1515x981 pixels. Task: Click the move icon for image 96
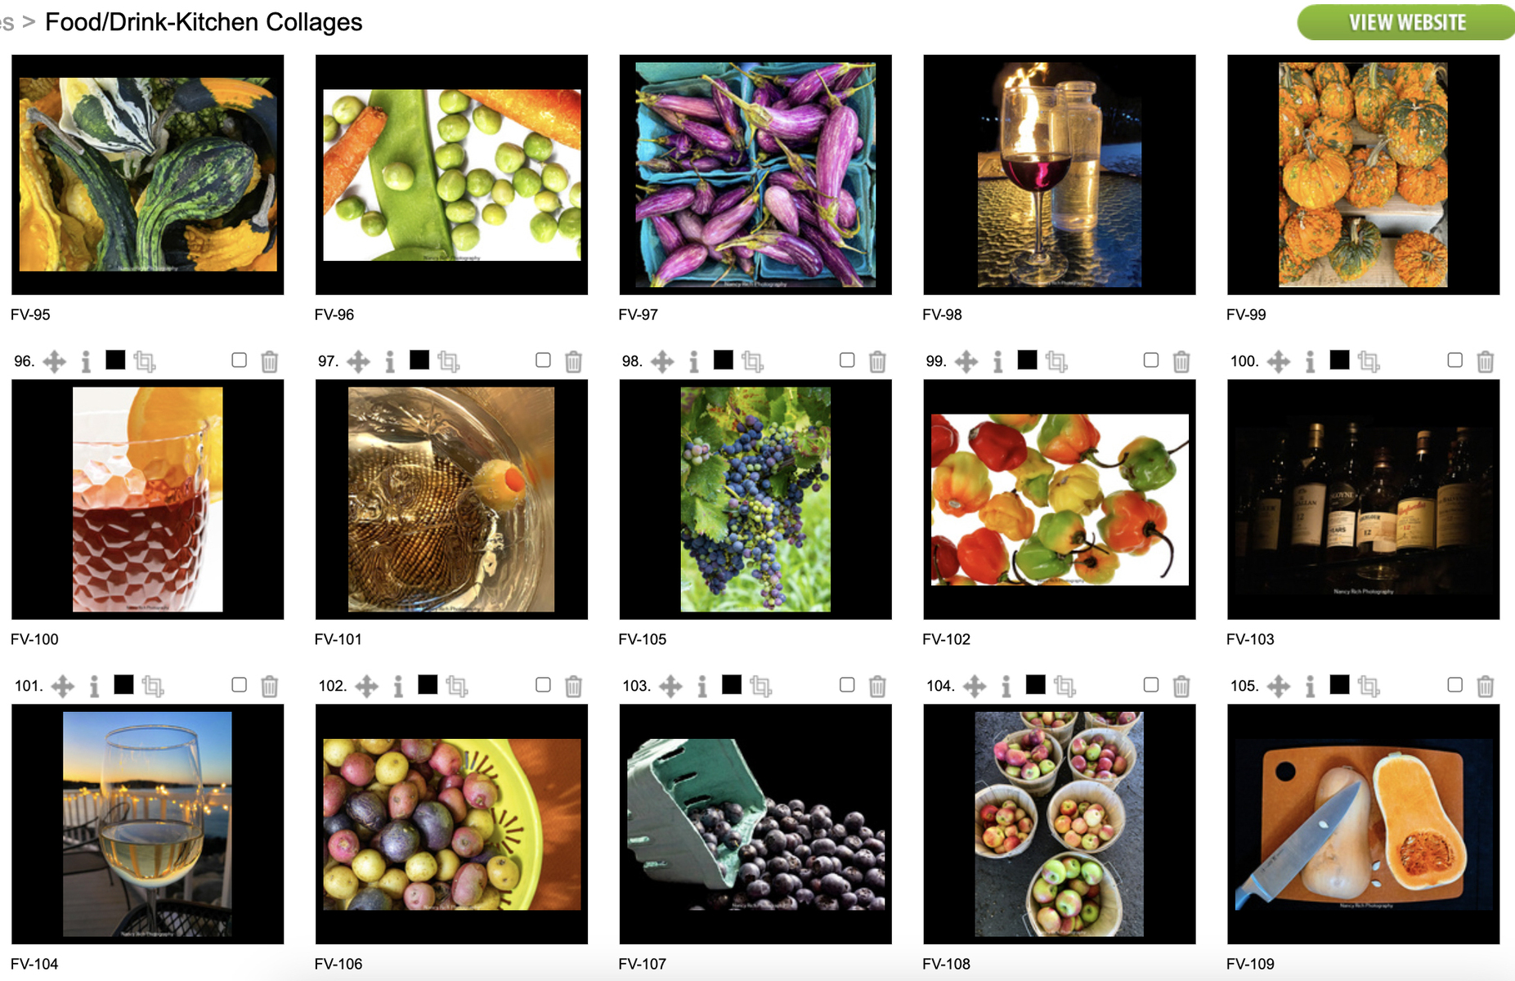55,361
